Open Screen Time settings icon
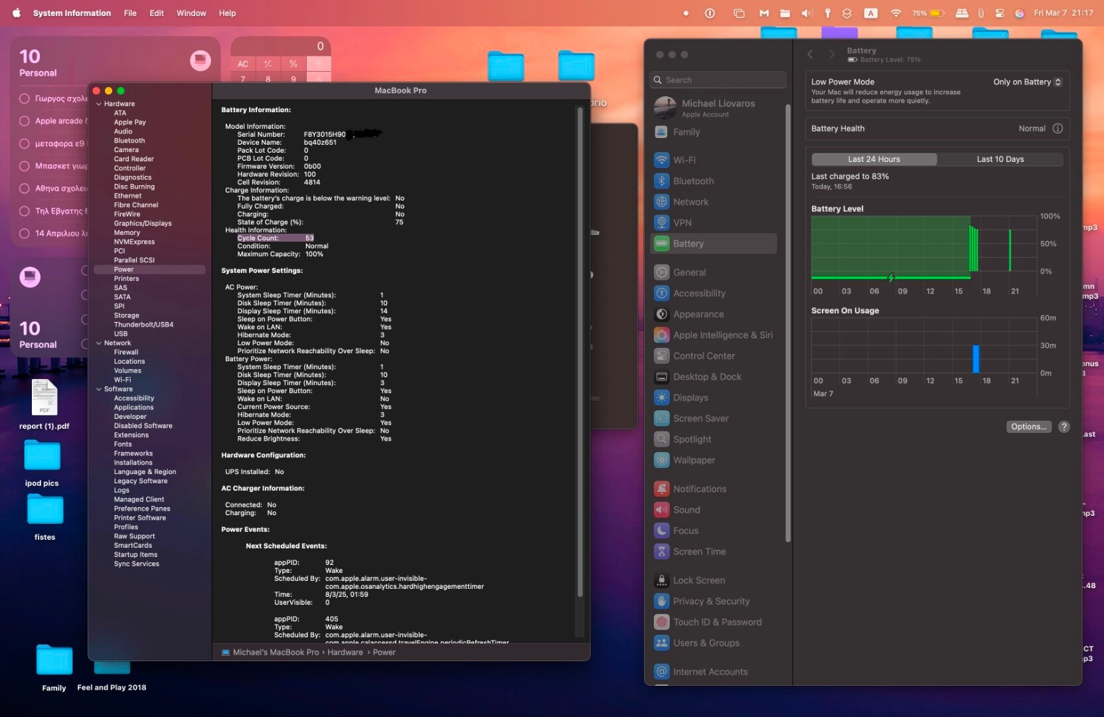This screenshot has height=717, width=1104. pyautogui.click(x=661, y=552)
